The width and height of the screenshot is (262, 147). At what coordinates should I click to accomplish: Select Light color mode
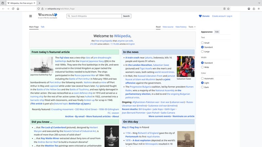[202, 83]
